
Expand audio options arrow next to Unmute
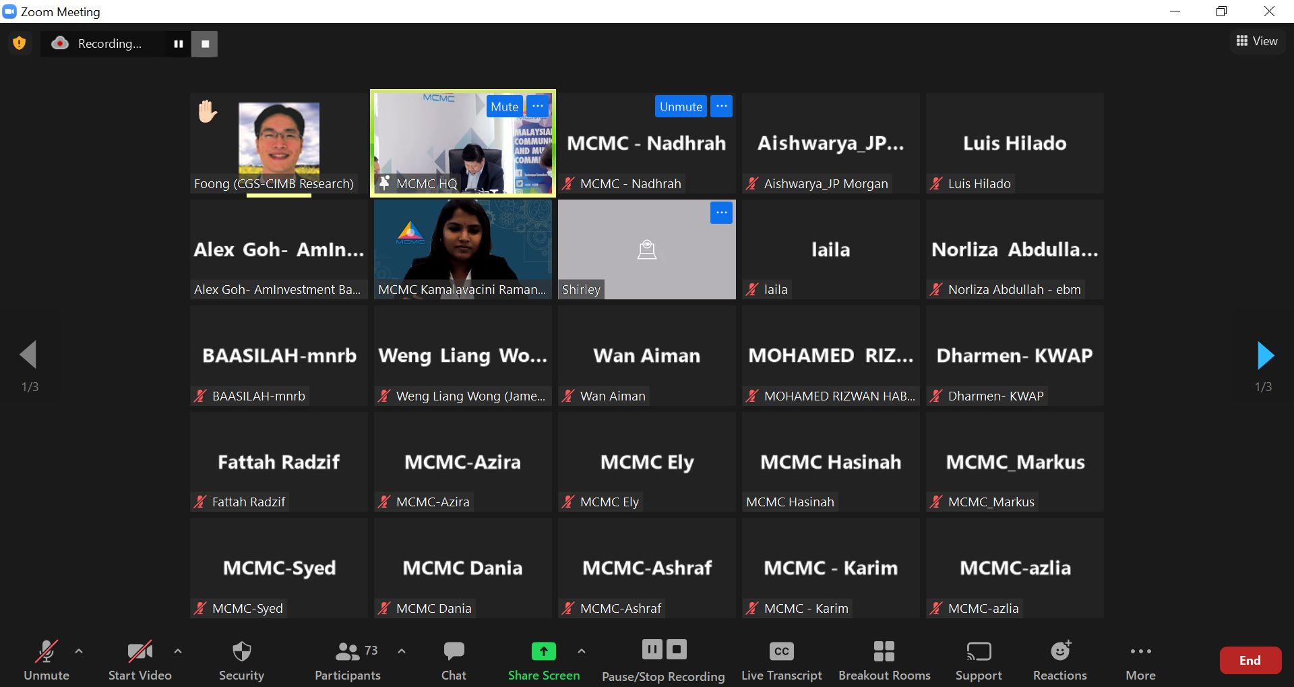[79, 651]
